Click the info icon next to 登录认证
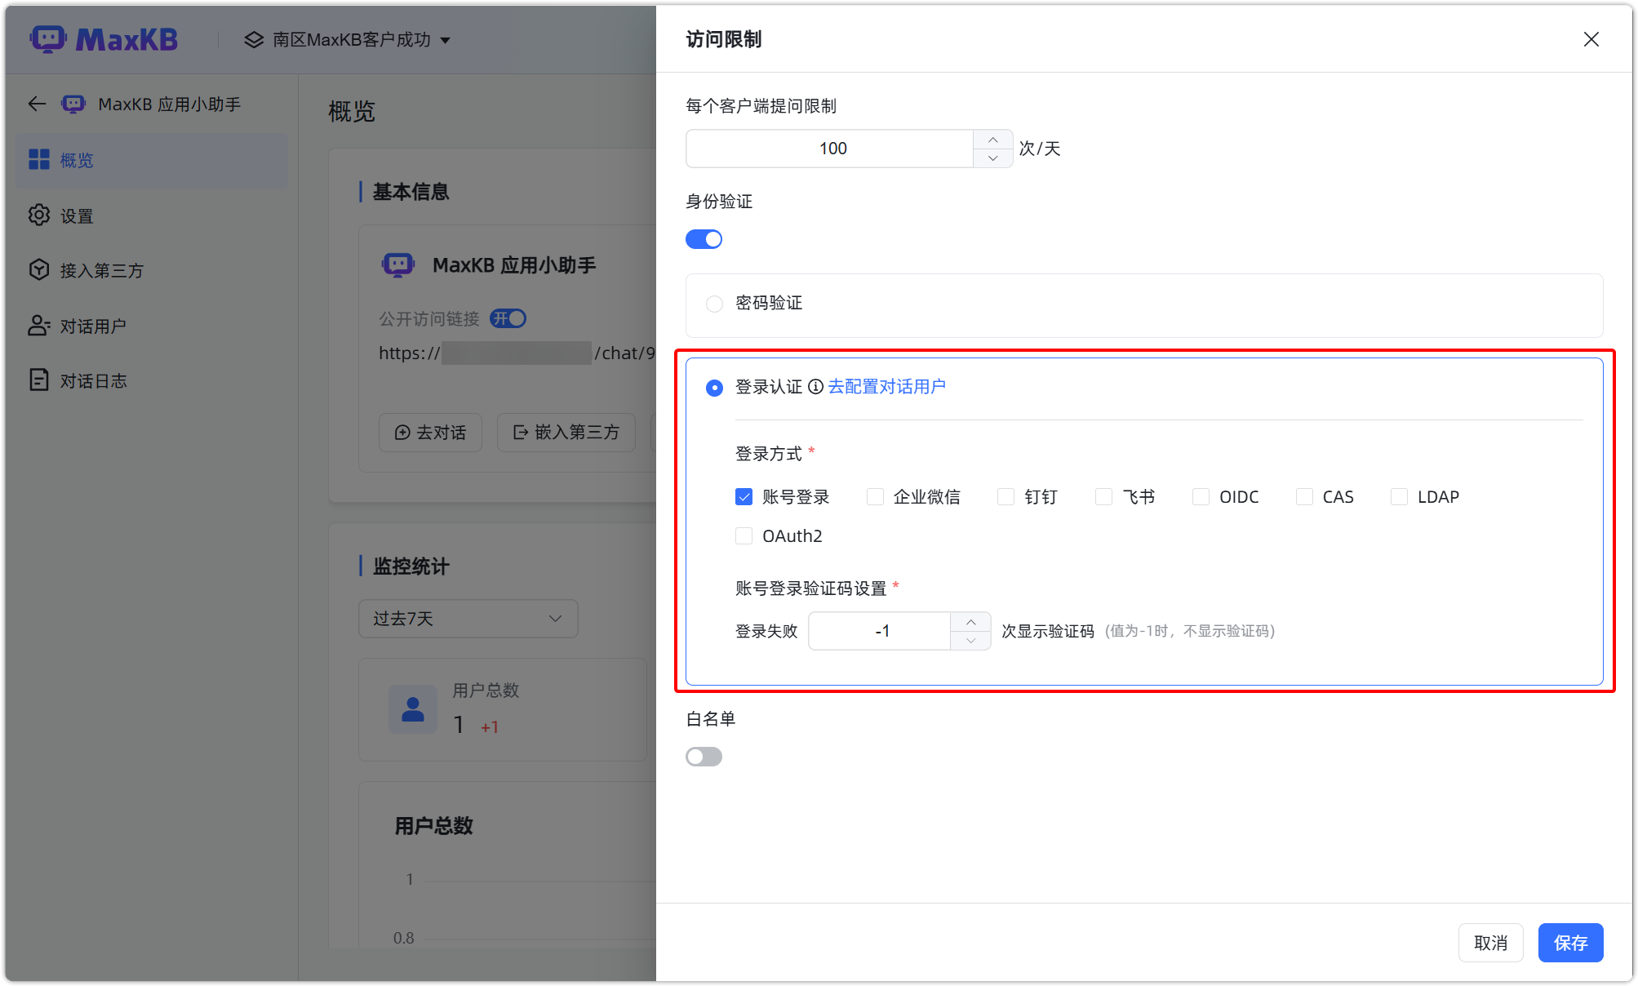1638x986 pixels. click(x=815, y=387)
